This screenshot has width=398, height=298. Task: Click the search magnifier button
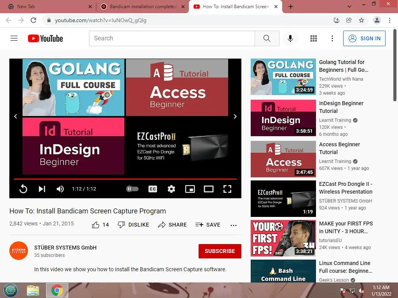pyautogui.click(x=267, y=38)
